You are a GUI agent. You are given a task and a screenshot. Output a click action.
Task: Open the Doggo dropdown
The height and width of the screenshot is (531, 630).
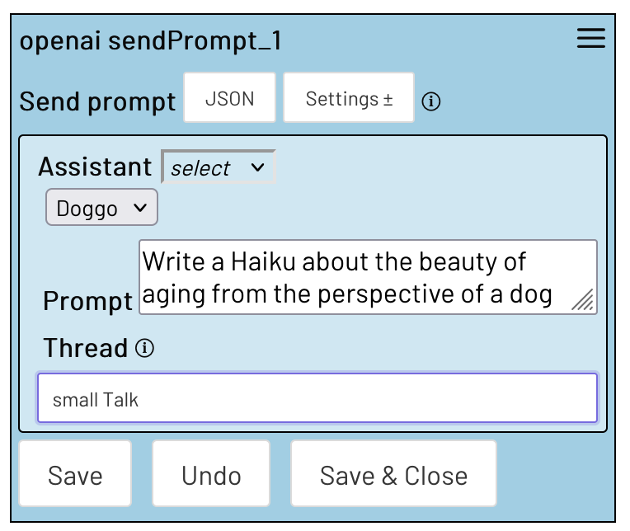click(x=101, y=208)
